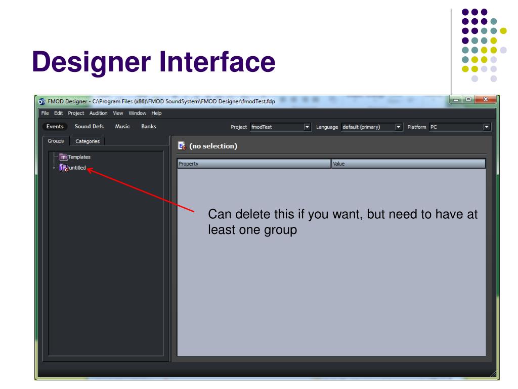Image resolution: width=518 pixels, height=389 pixels.
Task: Click the window resize grip corner
Action: (x=493, y=374)
